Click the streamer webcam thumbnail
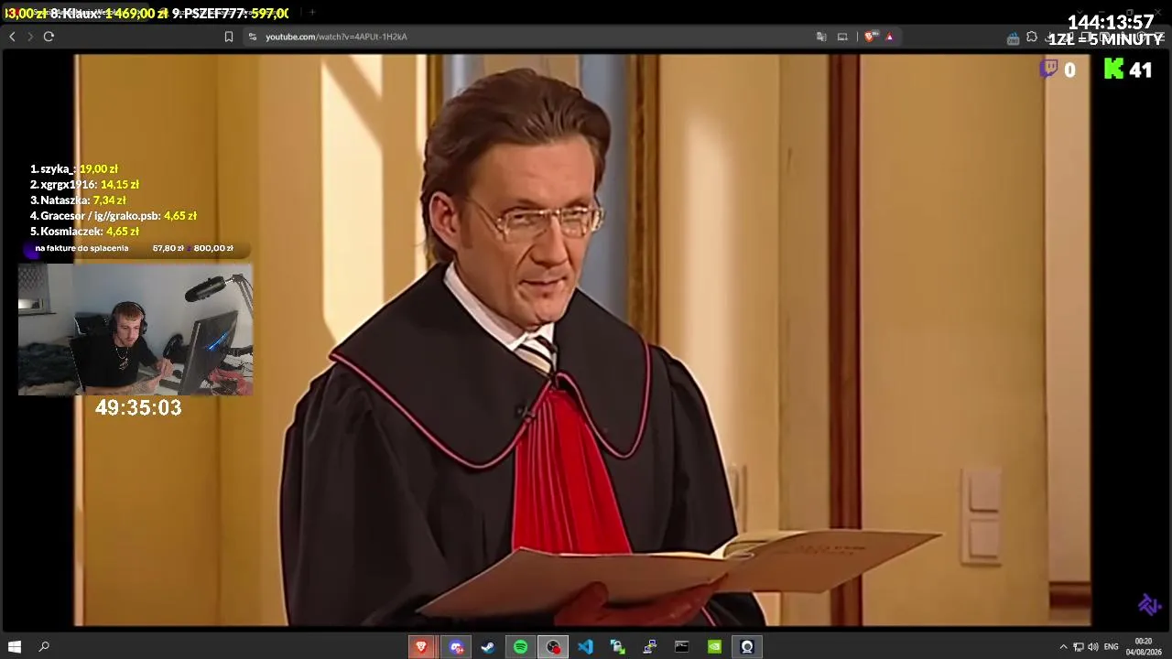 pyautogui.click(x=136, y=329)
